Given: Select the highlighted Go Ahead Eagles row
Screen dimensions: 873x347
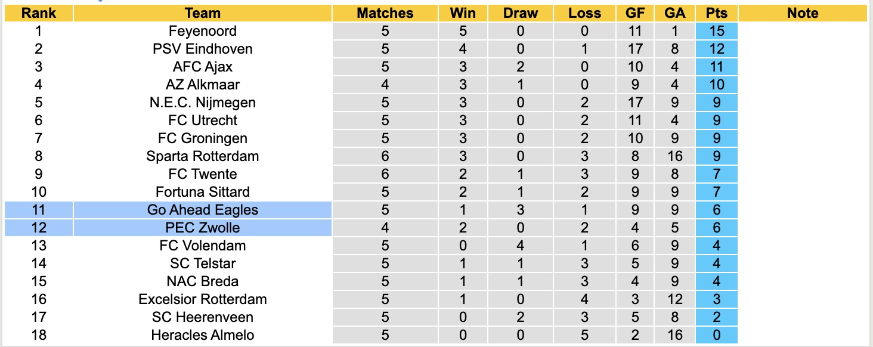Looking at the screenshot, I should pyautogui.click(x=203, y=210).
